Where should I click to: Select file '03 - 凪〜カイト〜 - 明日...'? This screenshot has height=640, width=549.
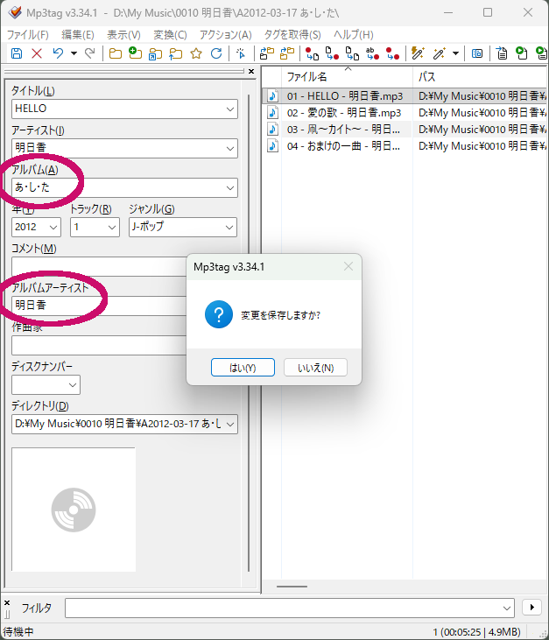point(343,129)
